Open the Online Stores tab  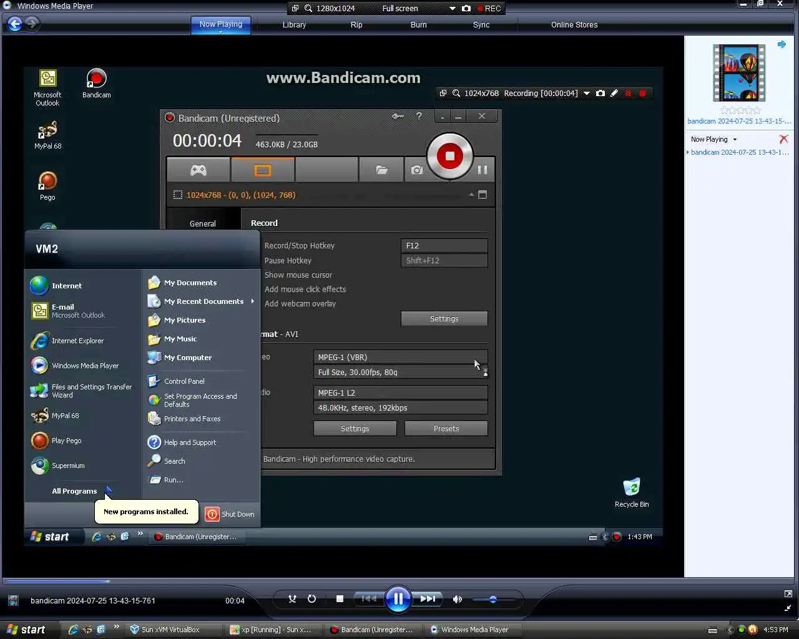point(574,24)
